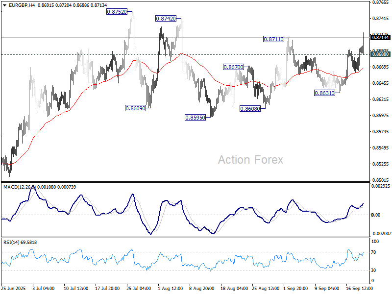
Task: Click the 0.87110 price label
Action: point(273,39)
